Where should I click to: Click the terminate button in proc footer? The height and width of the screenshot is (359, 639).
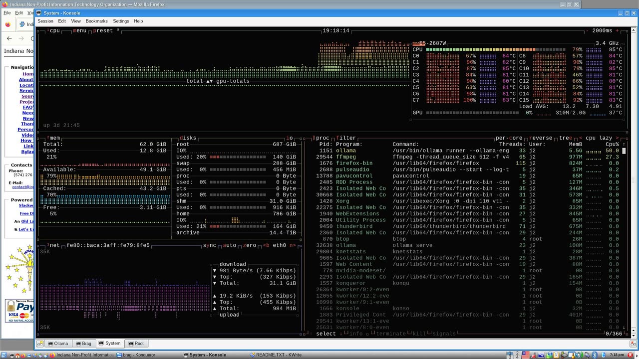(x=391, y=334)
